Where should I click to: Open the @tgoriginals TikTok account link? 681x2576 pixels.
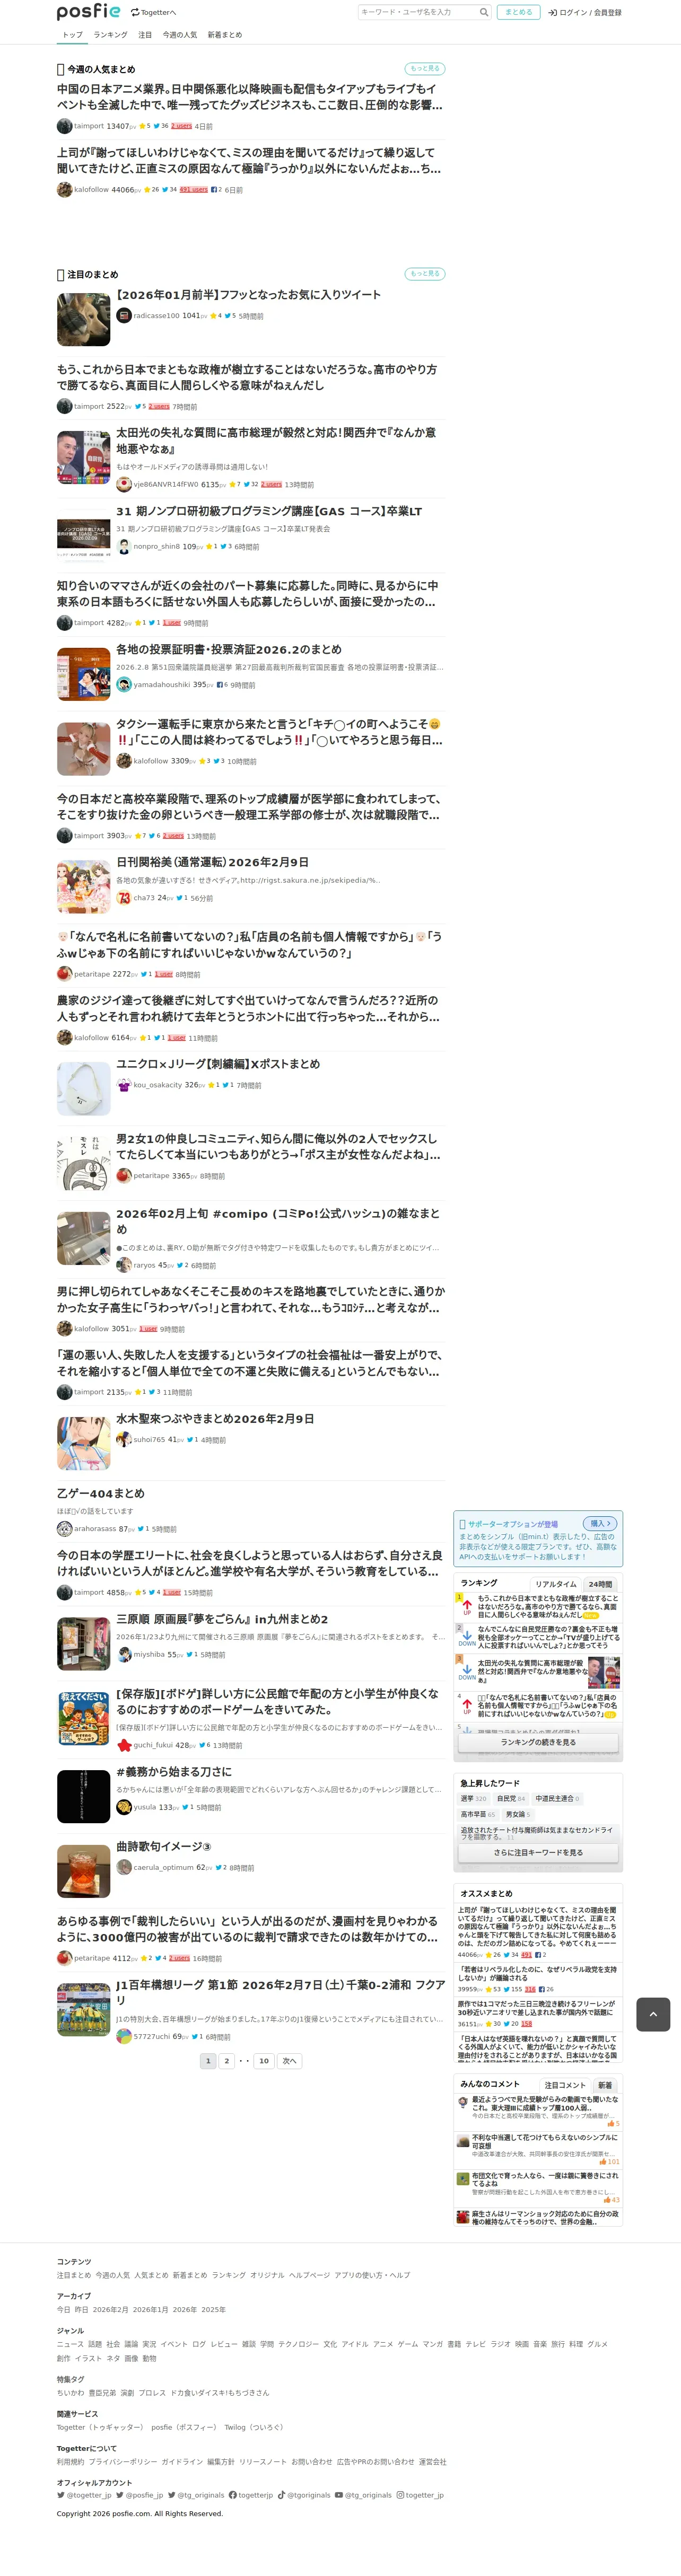(304, 2495)
